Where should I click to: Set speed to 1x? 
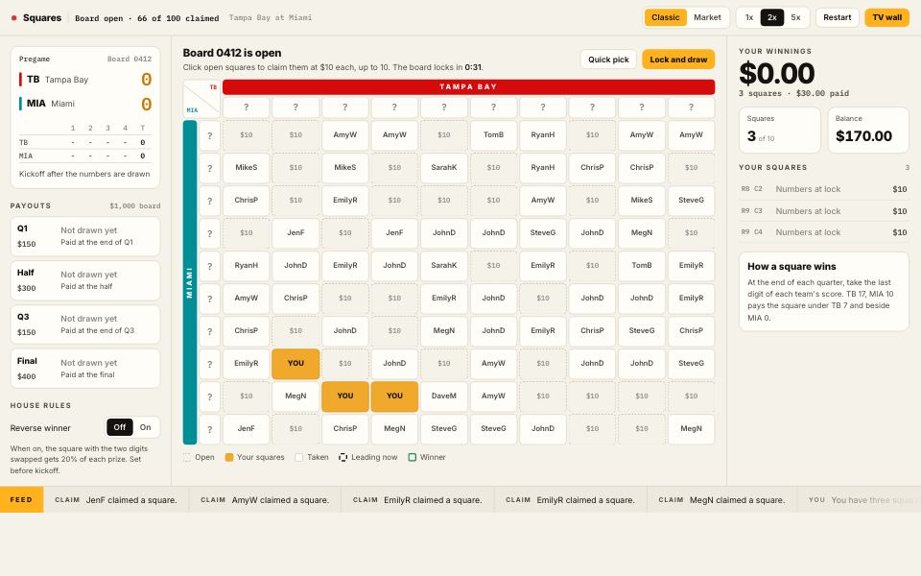[749, 17]
